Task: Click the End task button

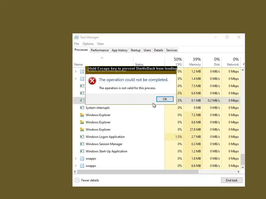Action: point(231,180)
